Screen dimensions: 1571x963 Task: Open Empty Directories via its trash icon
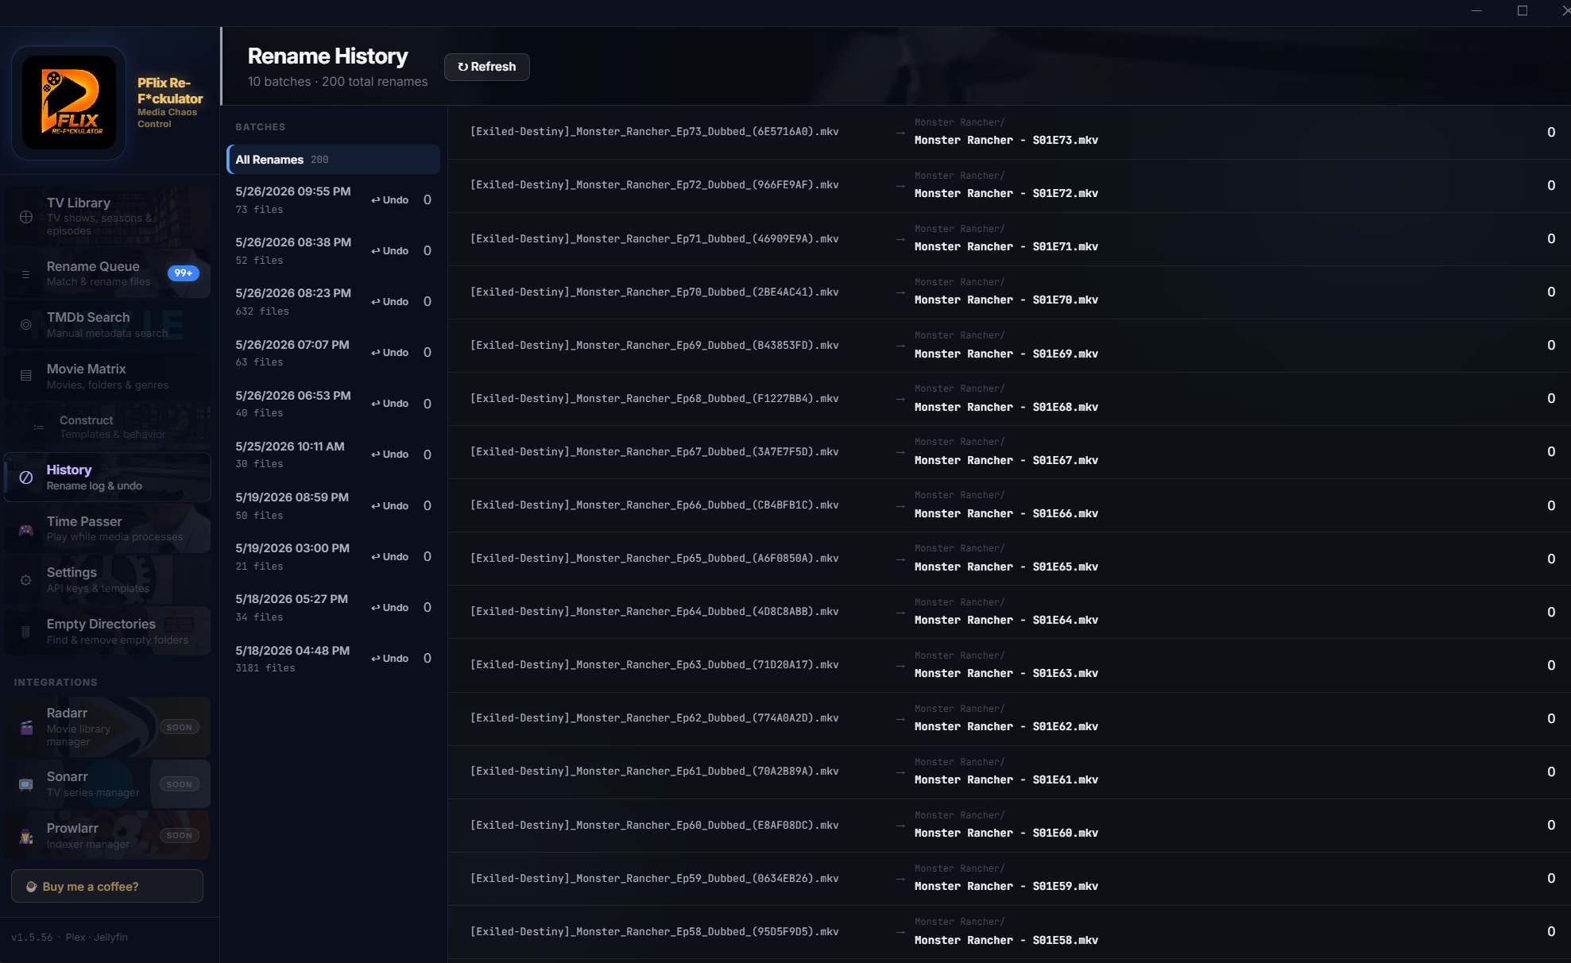[x=26, y=632]
